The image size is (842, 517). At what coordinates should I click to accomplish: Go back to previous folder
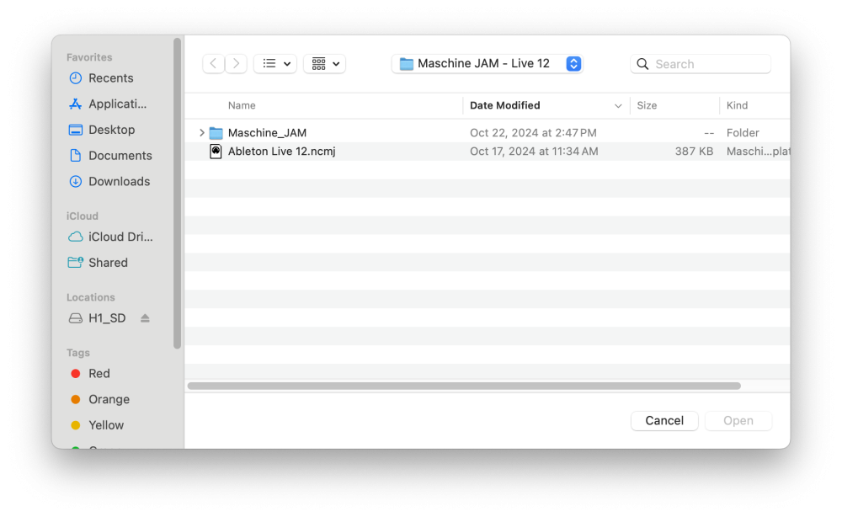pyautogui.click(x=213, y=64)
